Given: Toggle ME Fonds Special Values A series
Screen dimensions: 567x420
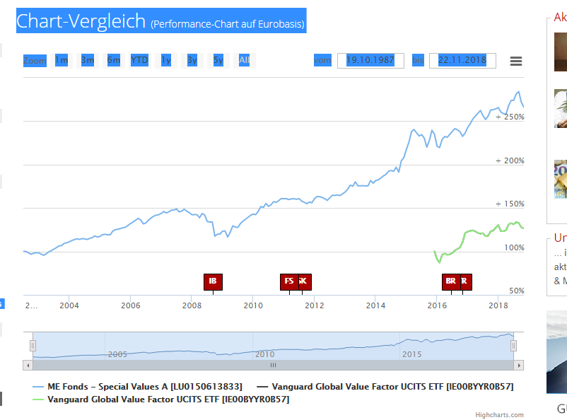Looking at the screenshot, I should pyautogui.click(x=137, y=387).
